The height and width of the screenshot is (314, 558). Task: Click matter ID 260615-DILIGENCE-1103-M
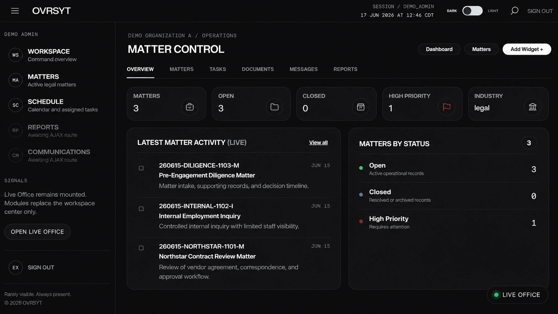point(199,166)
